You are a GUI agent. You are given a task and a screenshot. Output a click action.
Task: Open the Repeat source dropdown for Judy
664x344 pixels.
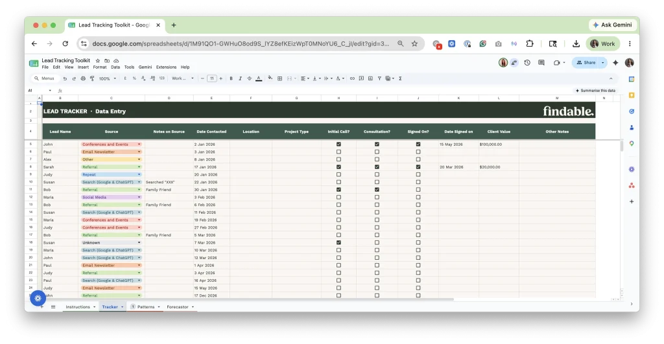click(111, 174)
